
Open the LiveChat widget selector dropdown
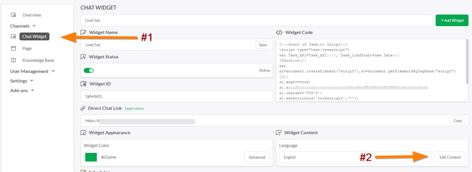coord(256,20)
